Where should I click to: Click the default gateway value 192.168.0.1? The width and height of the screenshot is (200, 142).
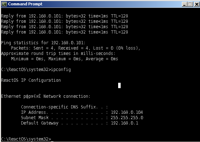(125, 123)
